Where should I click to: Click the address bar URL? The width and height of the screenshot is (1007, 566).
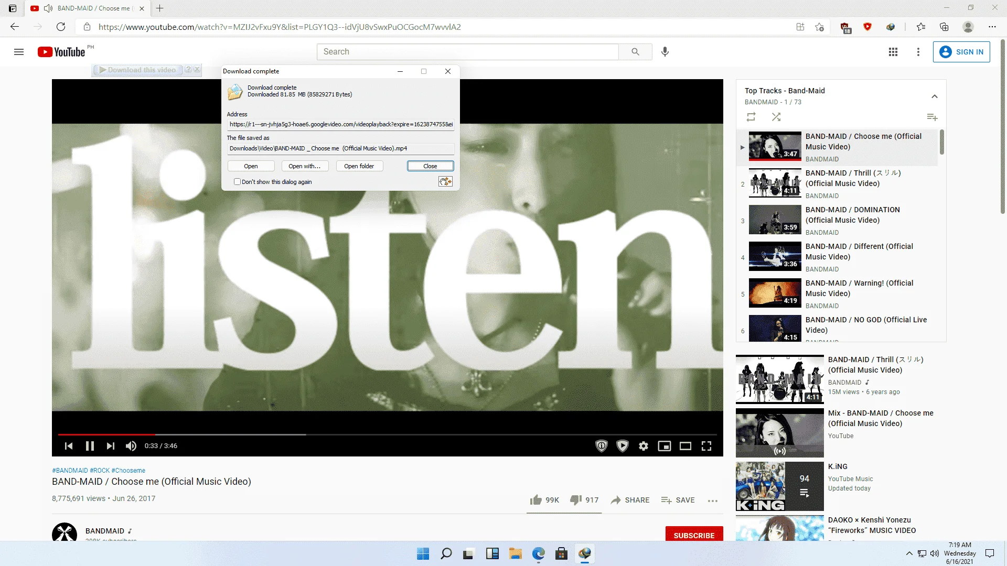click(x=280, y=27)
